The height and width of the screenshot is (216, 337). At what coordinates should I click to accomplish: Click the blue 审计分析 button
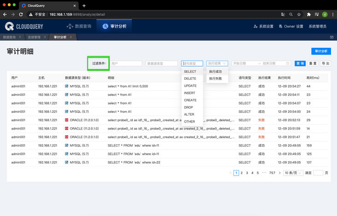tap(321, 51)
